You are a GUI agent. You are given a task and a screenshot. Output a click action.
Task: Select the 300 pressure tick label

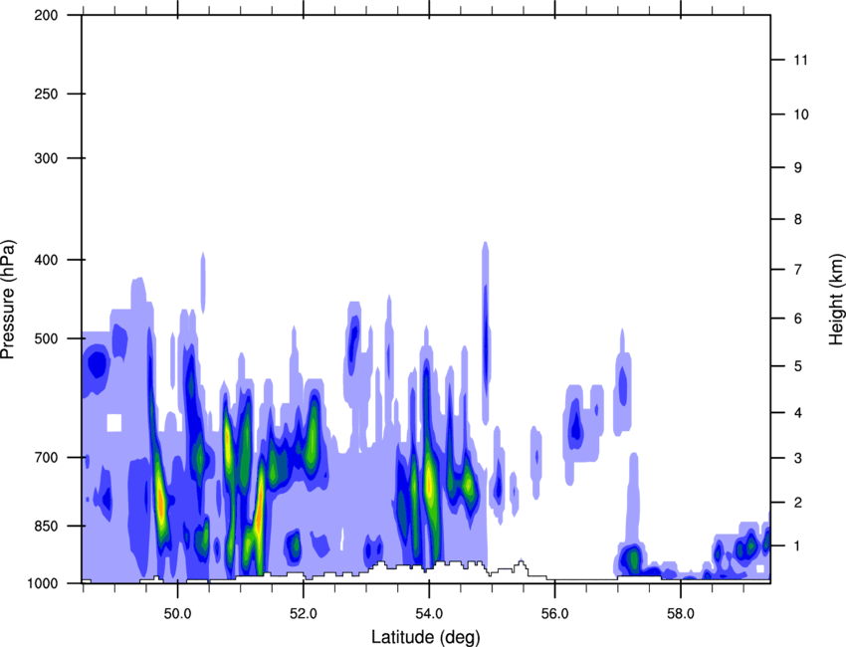click(x=46, y=158)
